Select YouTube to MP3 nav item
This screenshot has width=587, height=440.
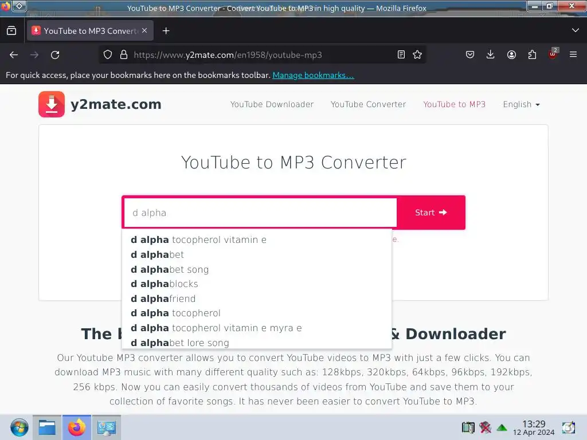click(x=454, y=104)
